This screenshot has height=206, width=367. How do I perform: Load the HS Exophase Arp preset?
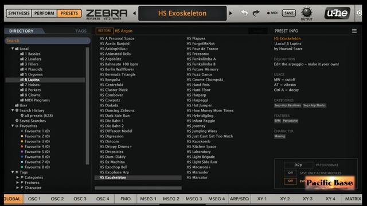pos(114,172)
